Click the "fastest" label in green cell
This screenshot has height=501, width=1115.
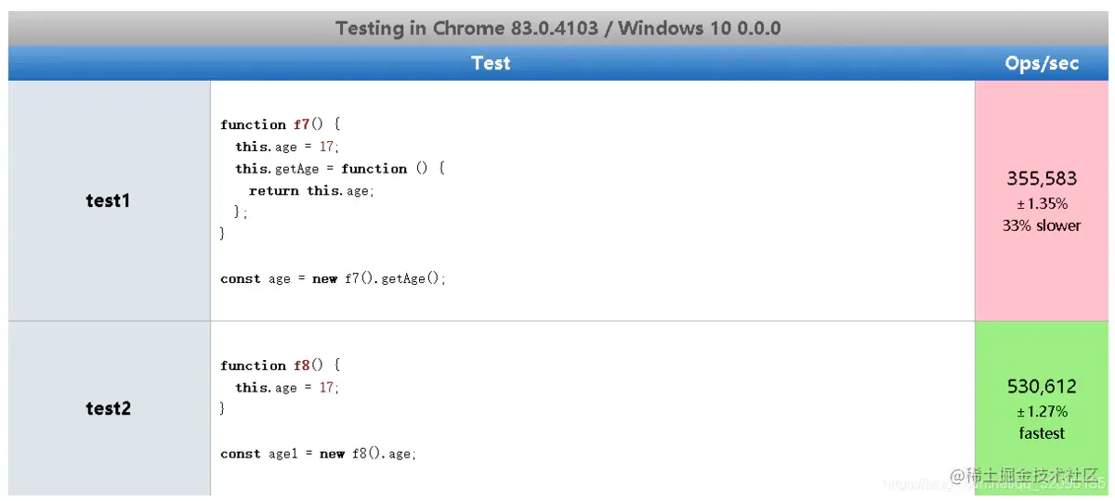[x=1042, y=433]
